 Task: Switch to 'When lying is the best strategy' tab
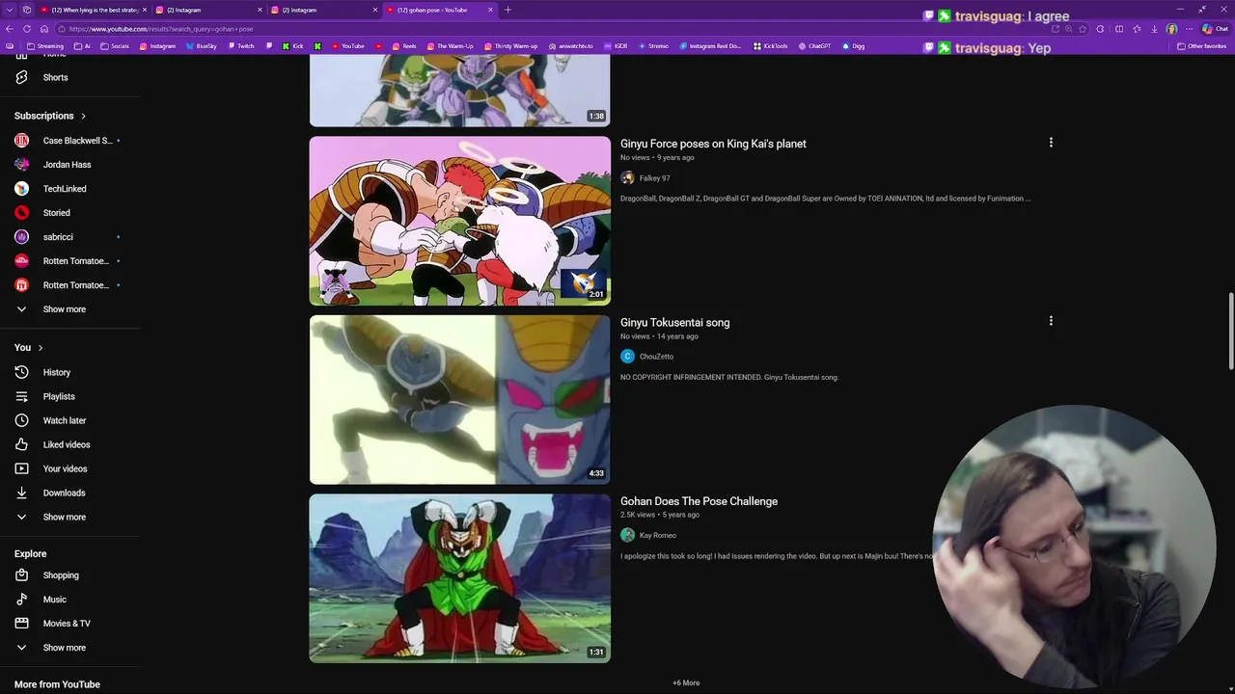click(95, 10)
